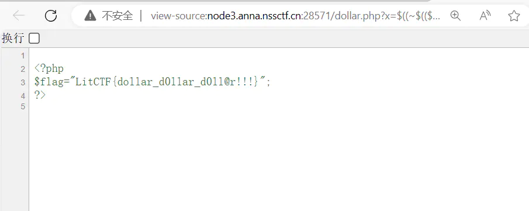The image size is (529, 211).
Task: Select line number 3 in gutter
Action: (x=23, y=82)
